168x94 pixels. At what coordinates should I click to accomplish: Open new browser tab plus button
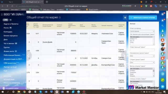(x=47, y=2)
